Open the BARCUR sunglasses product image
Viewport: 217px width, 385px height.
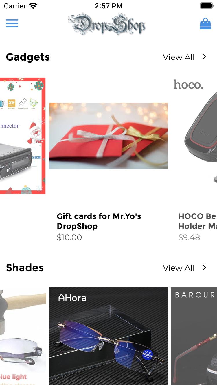click(194, 336)
